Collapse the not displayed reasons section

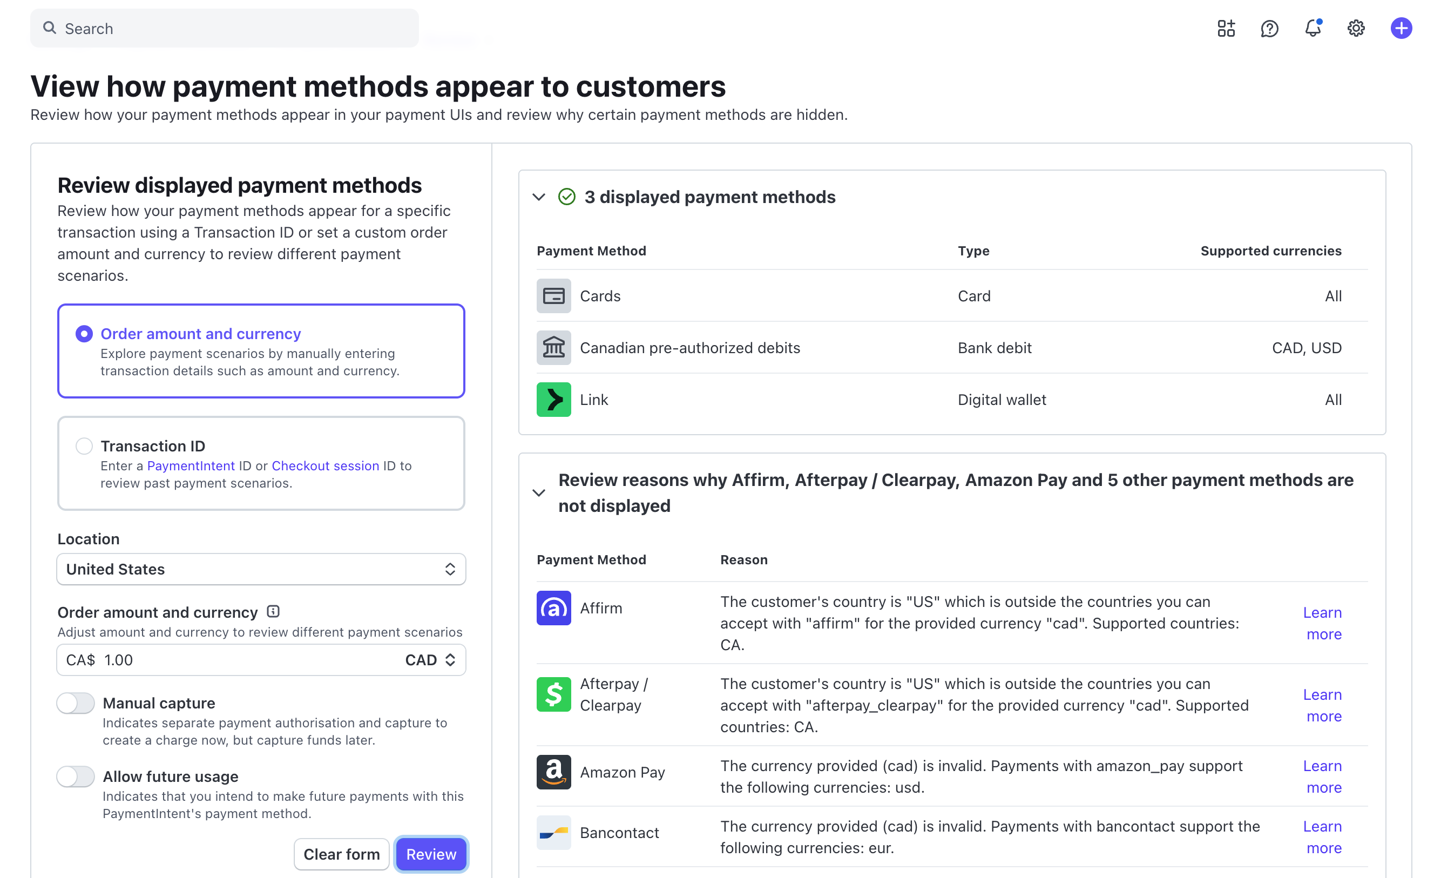point(539,492)
